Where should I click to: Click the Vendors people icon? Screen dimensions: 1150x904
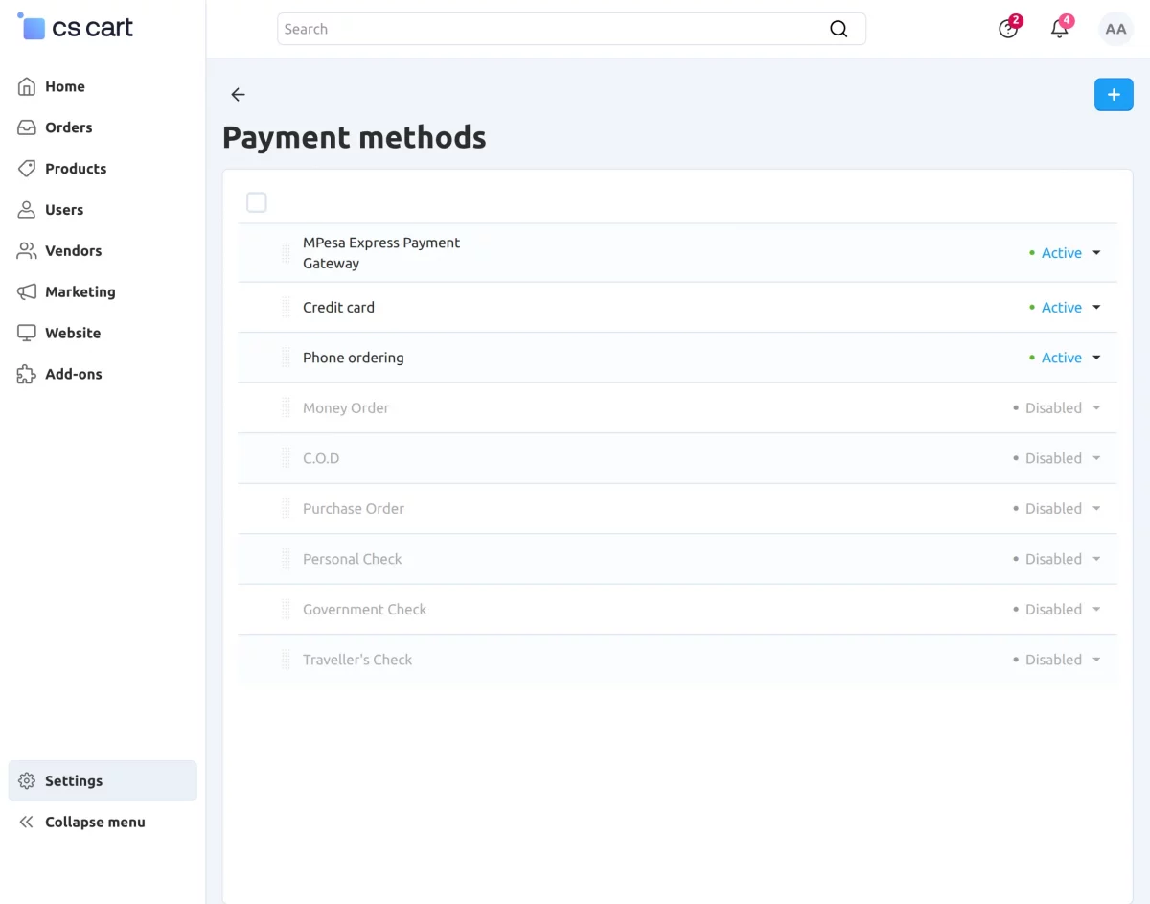27,251
